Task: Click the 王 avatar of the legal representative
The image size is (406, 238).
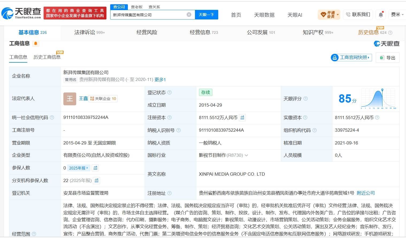Action: click(x=70, y=99)
